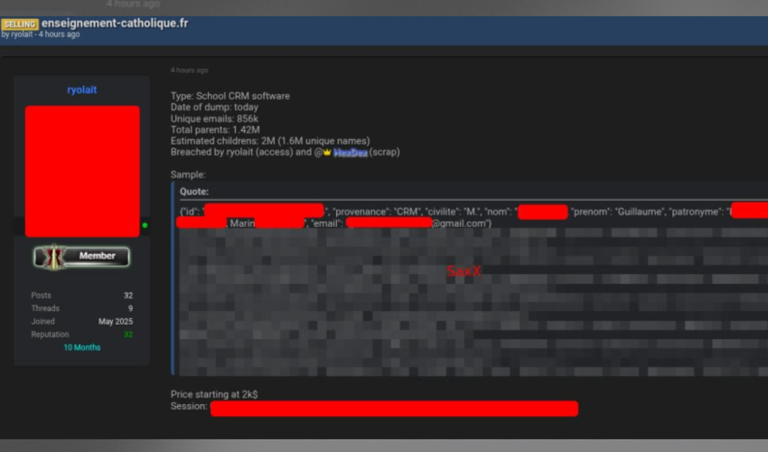View the user's Threads count 9
Image resolution: width=768 pixels, height=452 pixels.
[x=130, y=308]
